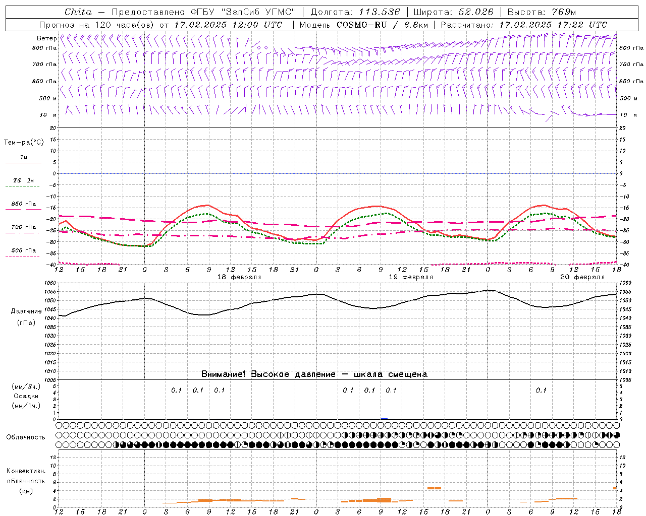The image size is (646, 516).
Task: Select forecast start "17.02.2025 12:00 UTC"
Action: point(228,25)
